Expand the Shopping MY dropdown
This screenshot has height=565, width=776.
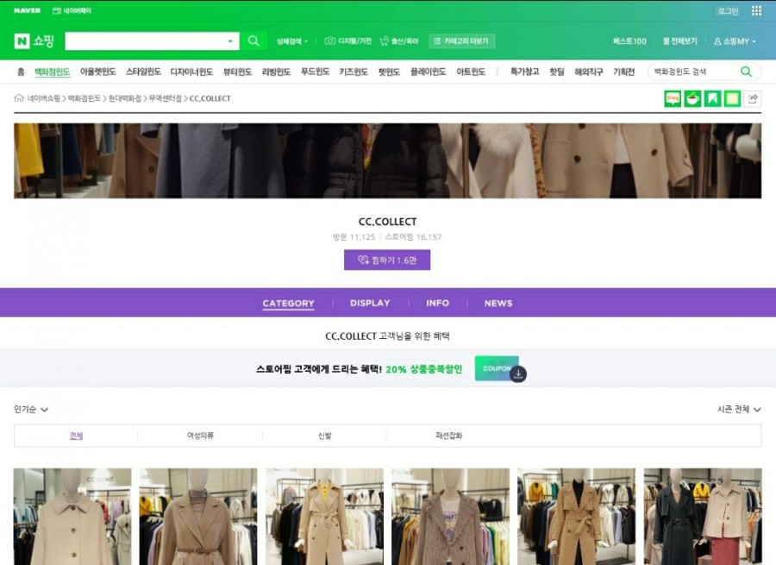click(x=735, y=41)
